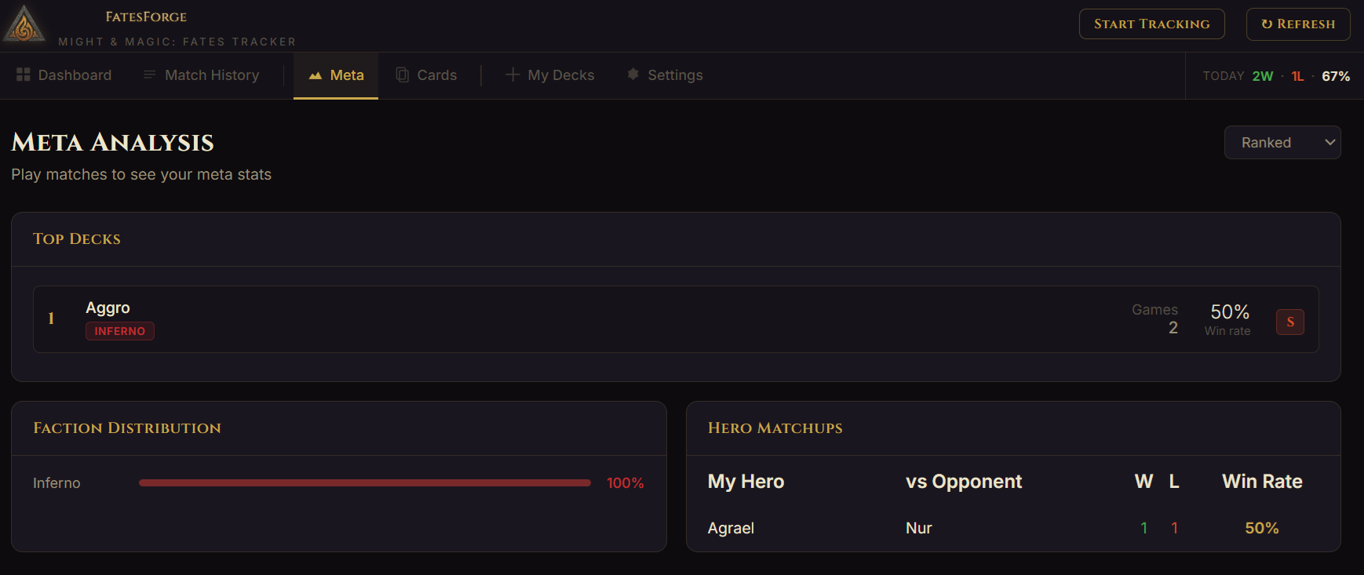Click the FatesForge flame logo
This screenshot has width=1364, height=575.
(x=24, y=24)
